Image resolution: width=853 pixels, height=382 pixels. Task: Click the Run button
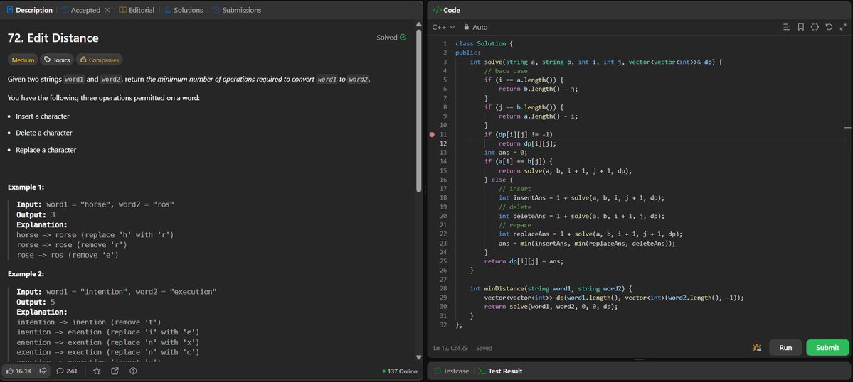coord(785,348)
